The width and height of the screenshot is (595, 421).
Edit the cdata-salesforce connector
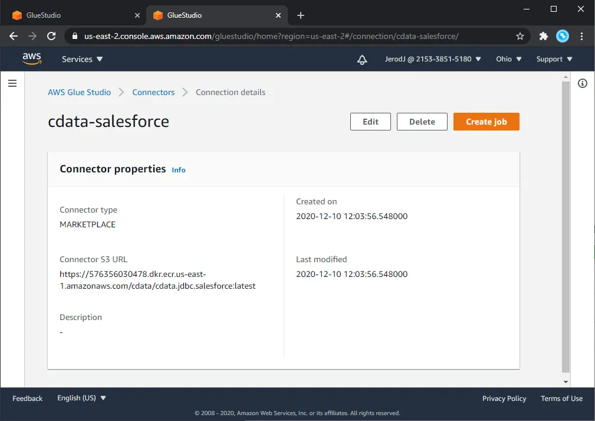[x=370, y=122]
